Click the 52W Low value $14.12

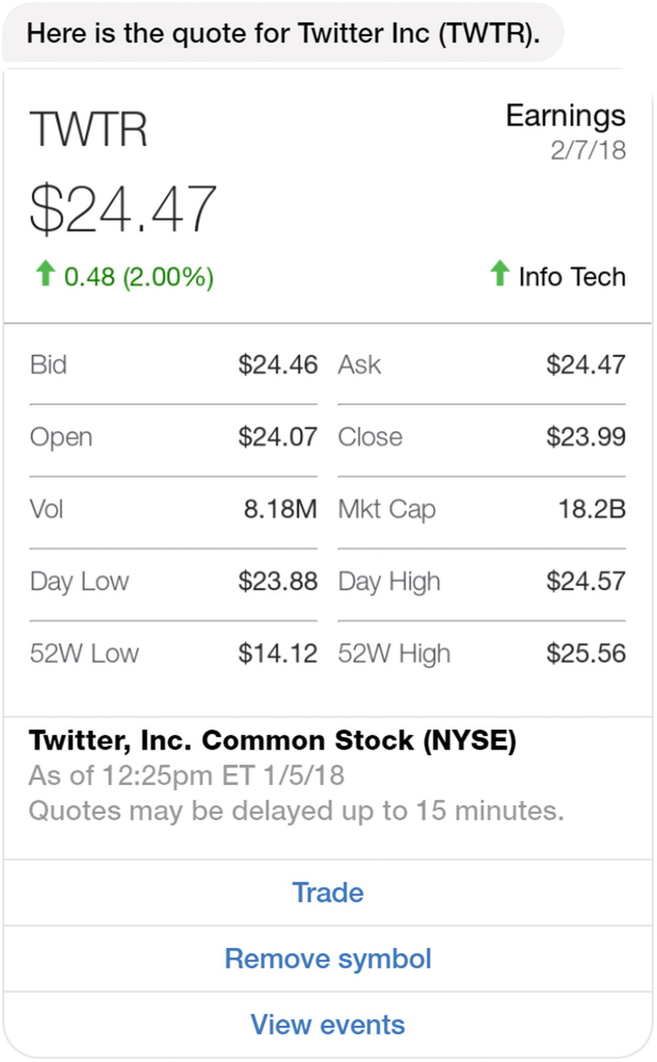(278, 654)
